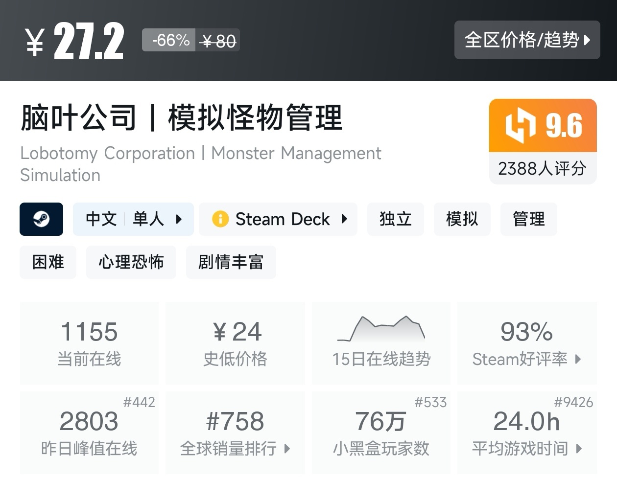
Task: Click the #533 rank label
Action: point(430,402)
